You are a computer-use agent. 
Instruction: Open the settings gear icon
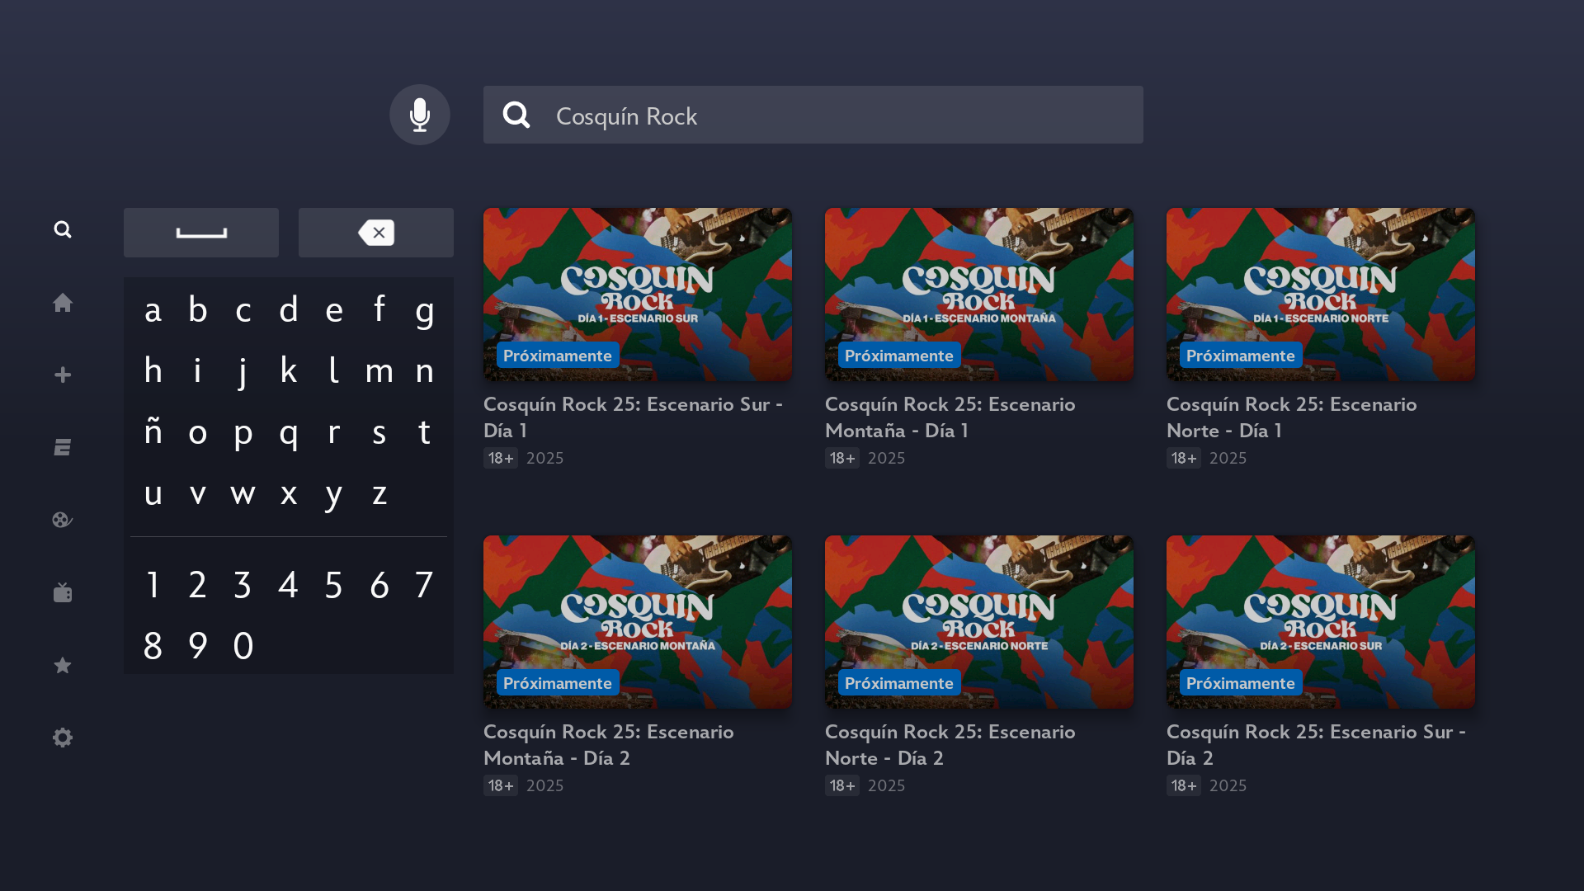[63, 738]
